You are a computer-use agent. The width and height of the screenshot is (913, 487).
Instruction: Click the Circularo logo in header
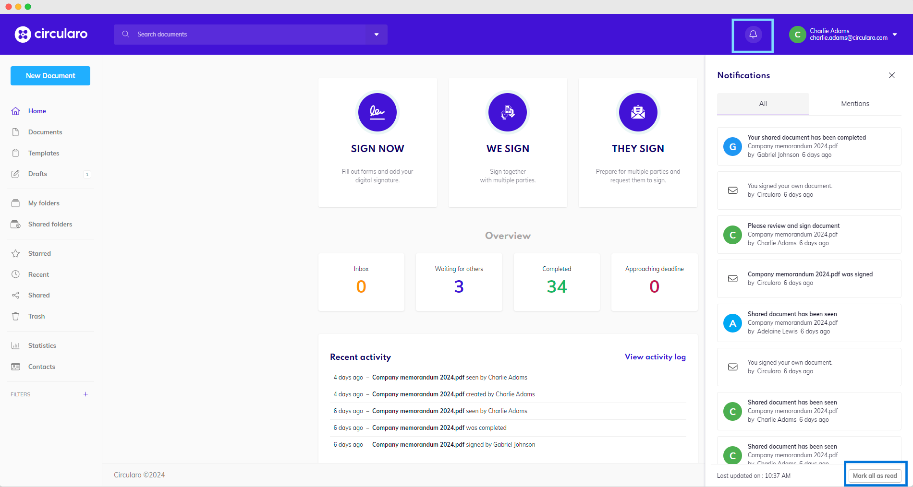coord(51,34)
